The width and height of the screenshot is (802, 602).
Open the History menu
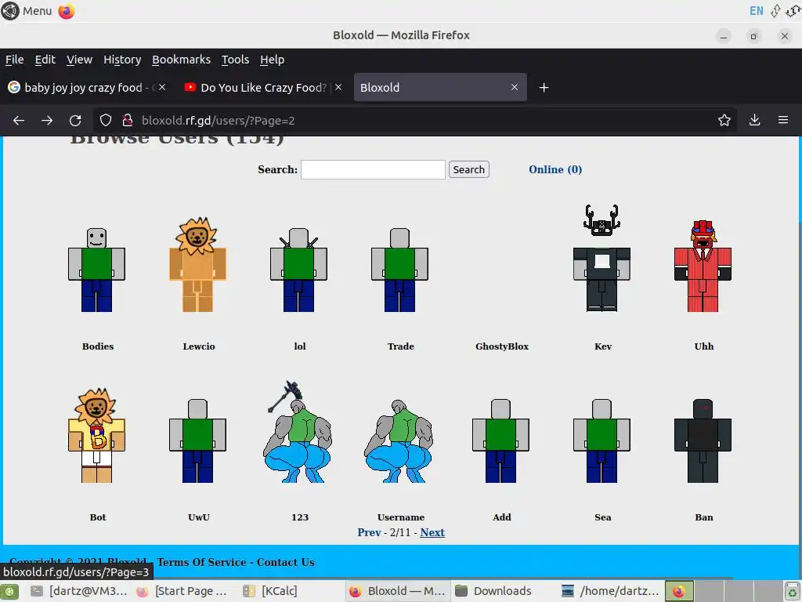pos(122,60)
